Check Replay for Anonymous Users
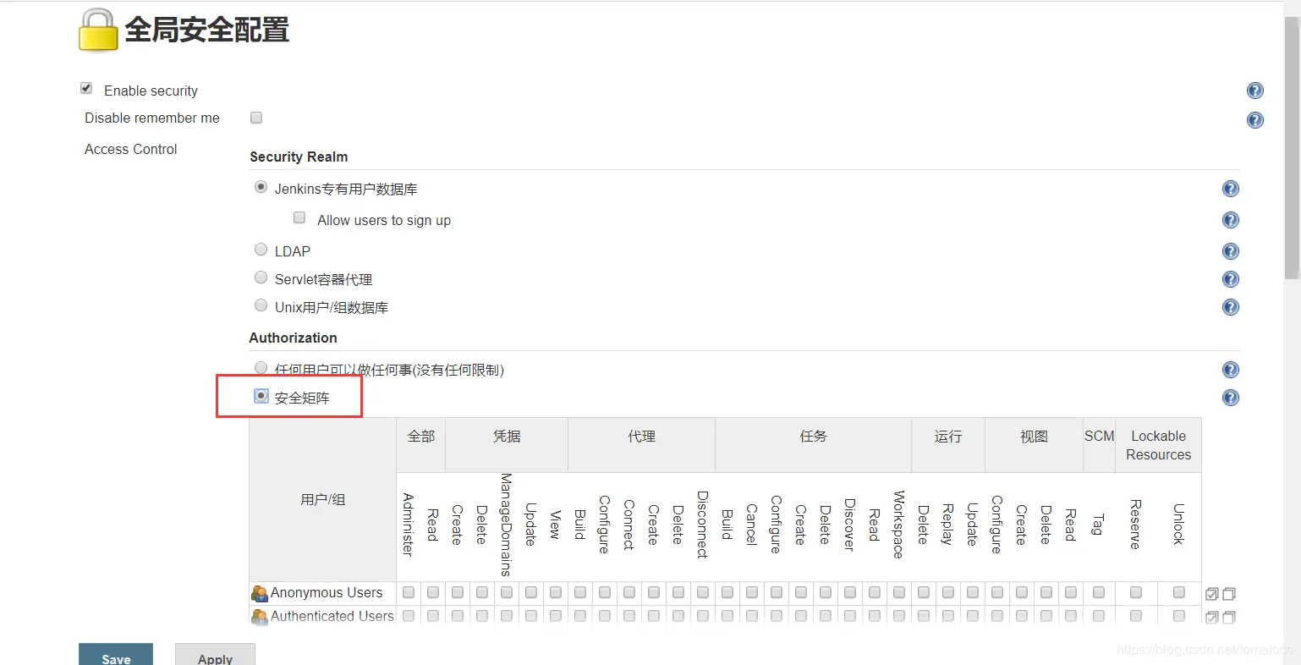Screen dimensions: 1301x665 coord(948,592)
